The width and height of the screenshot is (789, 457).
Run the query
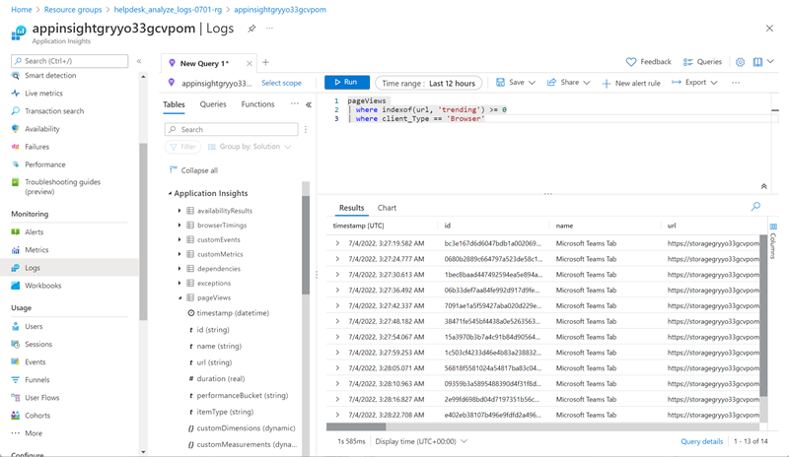[x=347, y=83]
